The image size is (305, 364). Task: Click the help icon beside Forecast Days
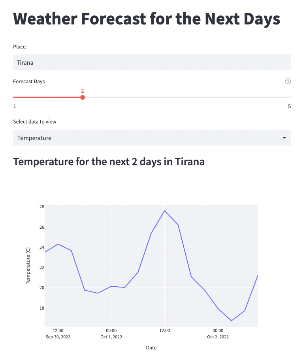(288, 82)
